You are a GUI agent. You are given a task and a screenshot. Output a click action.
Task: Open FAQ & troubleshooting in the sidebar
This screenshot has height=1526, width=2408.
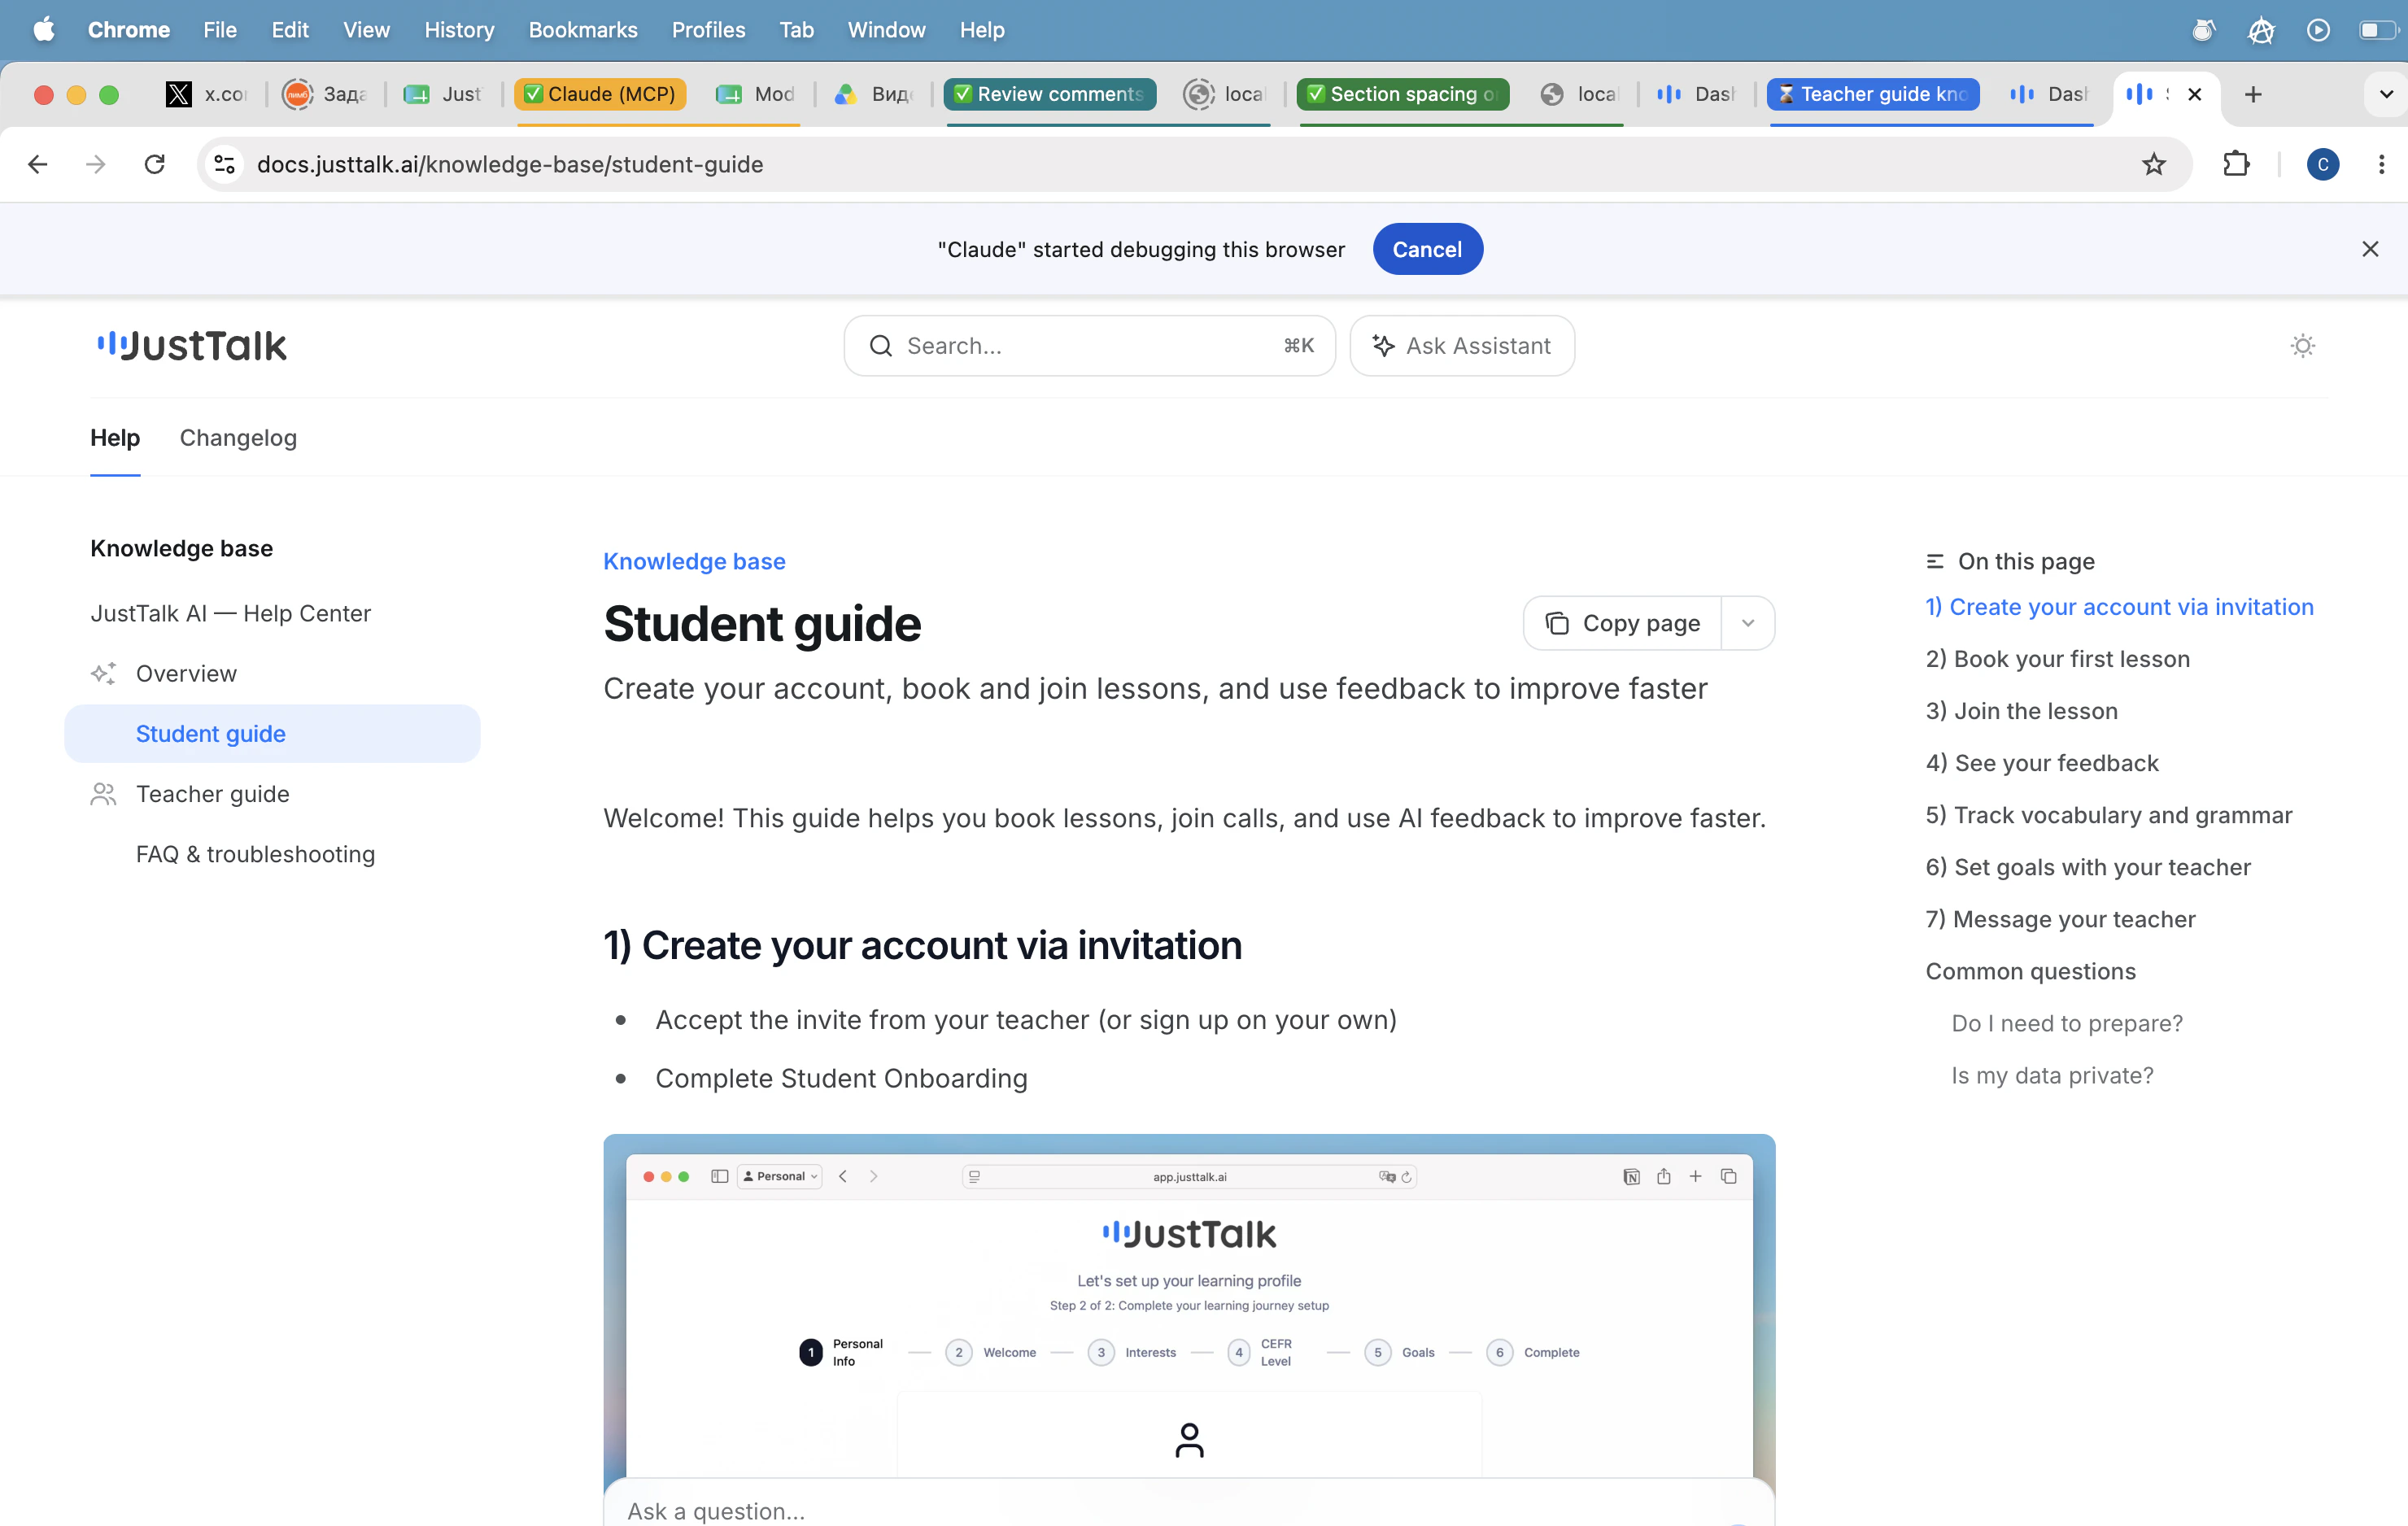pyautogui.click(x=272, y=854)
